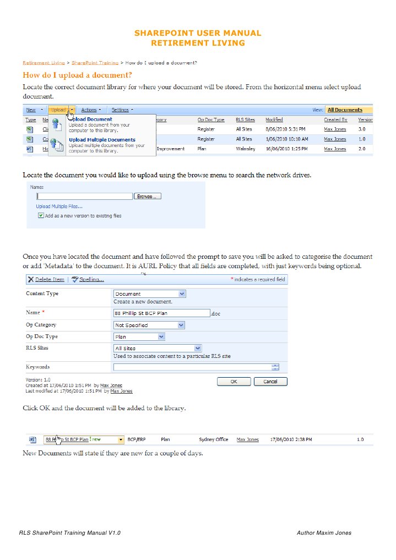Open the RLS Sites All Sites dropdown
The image size is (396, 560).
click(198, 348)
